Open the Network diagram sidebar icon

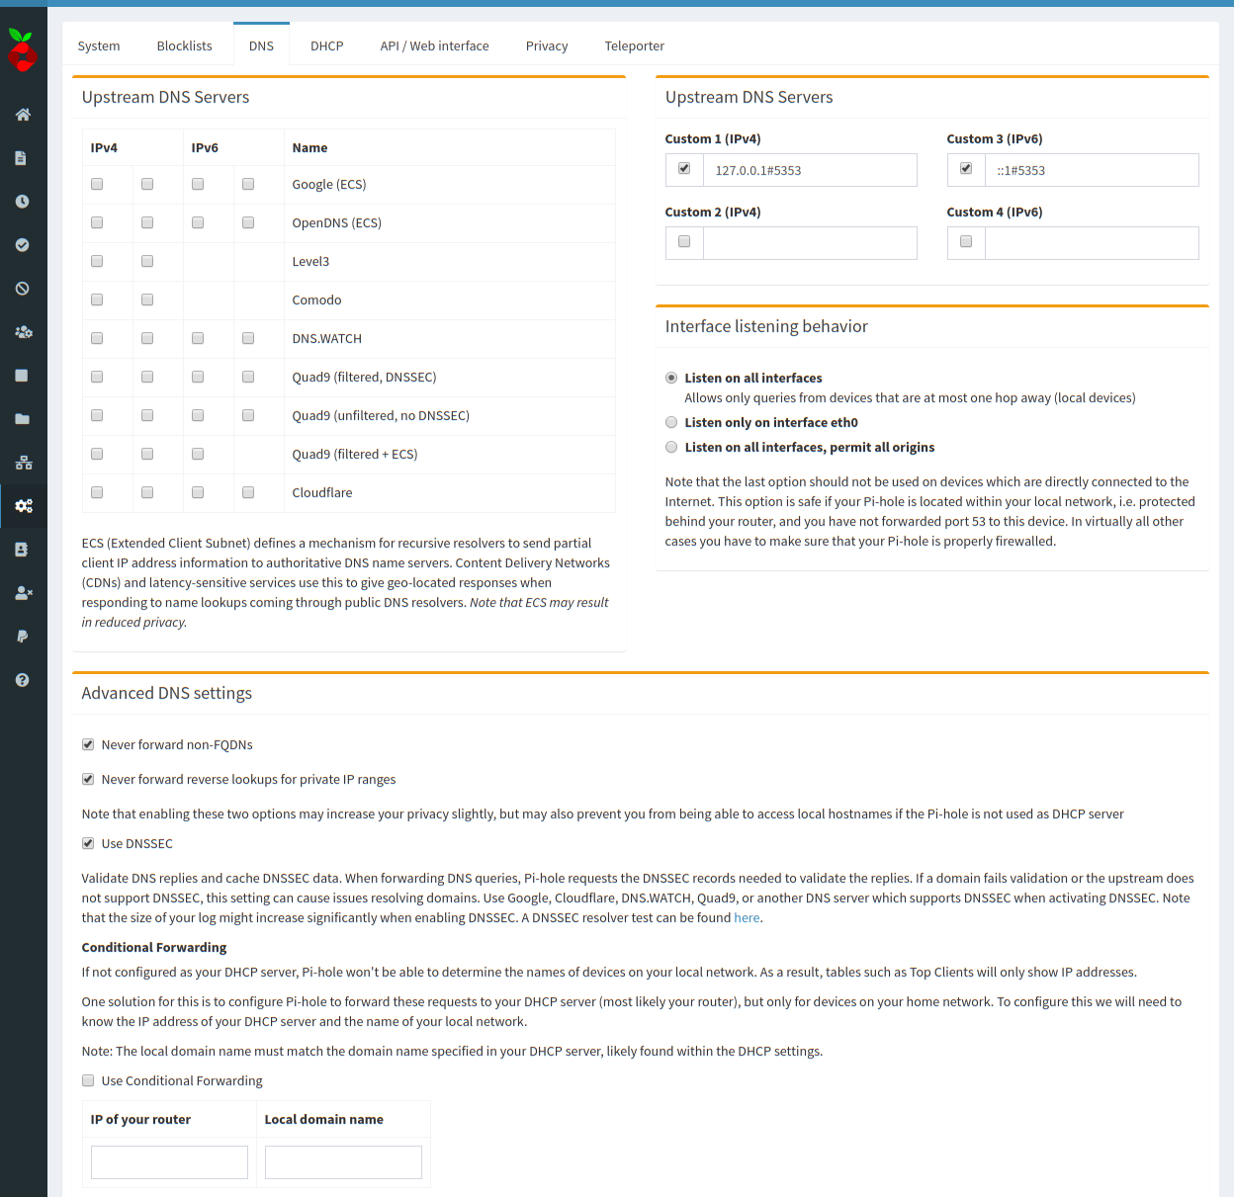24,463
